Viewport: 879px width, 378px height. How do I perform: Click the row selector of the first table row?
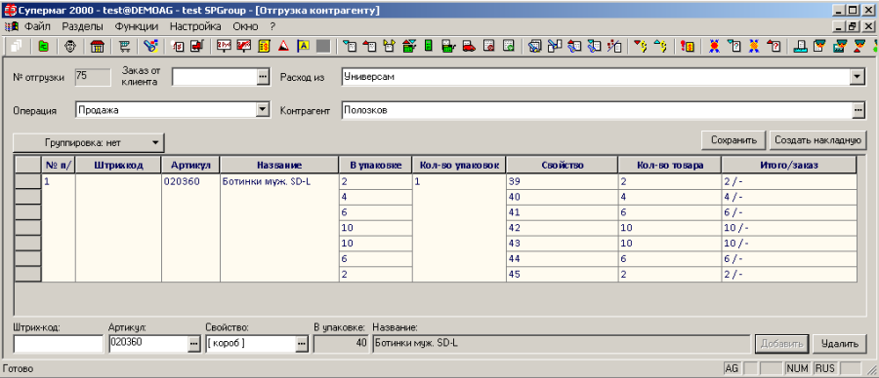tap(27, 181)
